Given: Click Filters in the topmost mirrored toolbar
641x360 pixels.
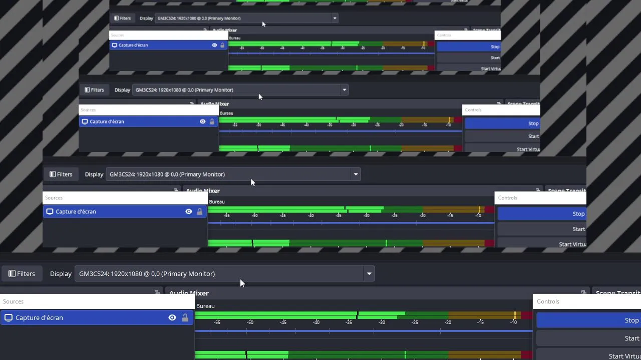Looking at the screenshot, I should (x=122, y=18).
